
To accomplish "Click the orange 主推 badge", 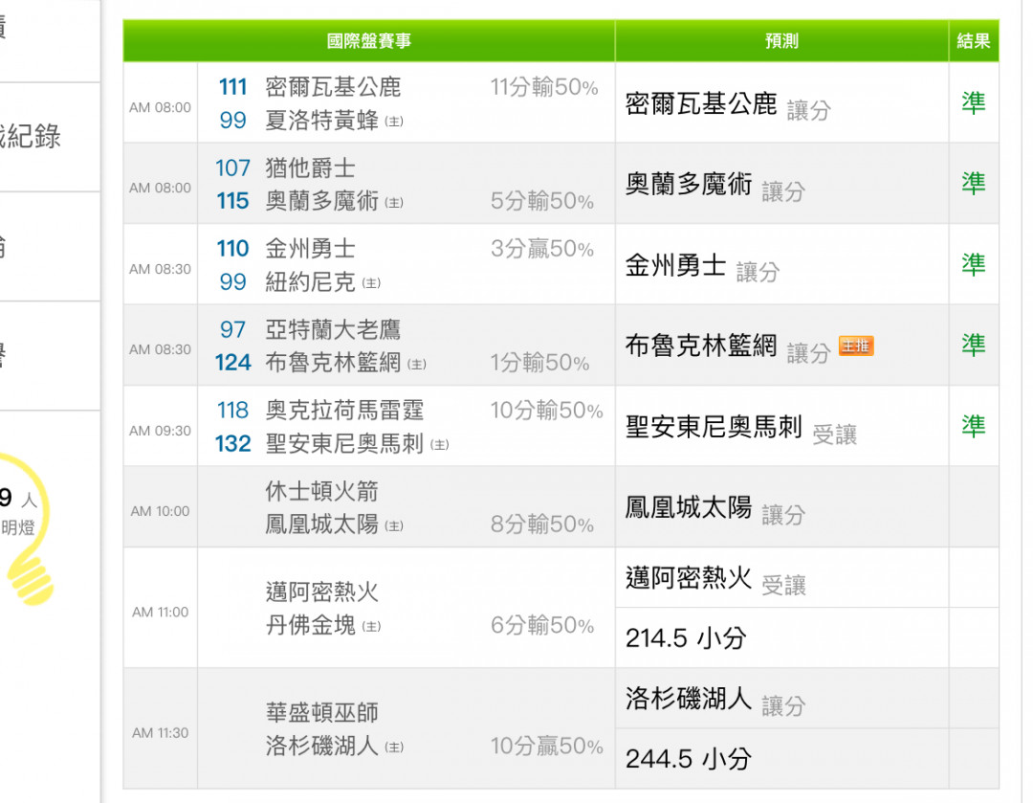I will click(856, 346).
